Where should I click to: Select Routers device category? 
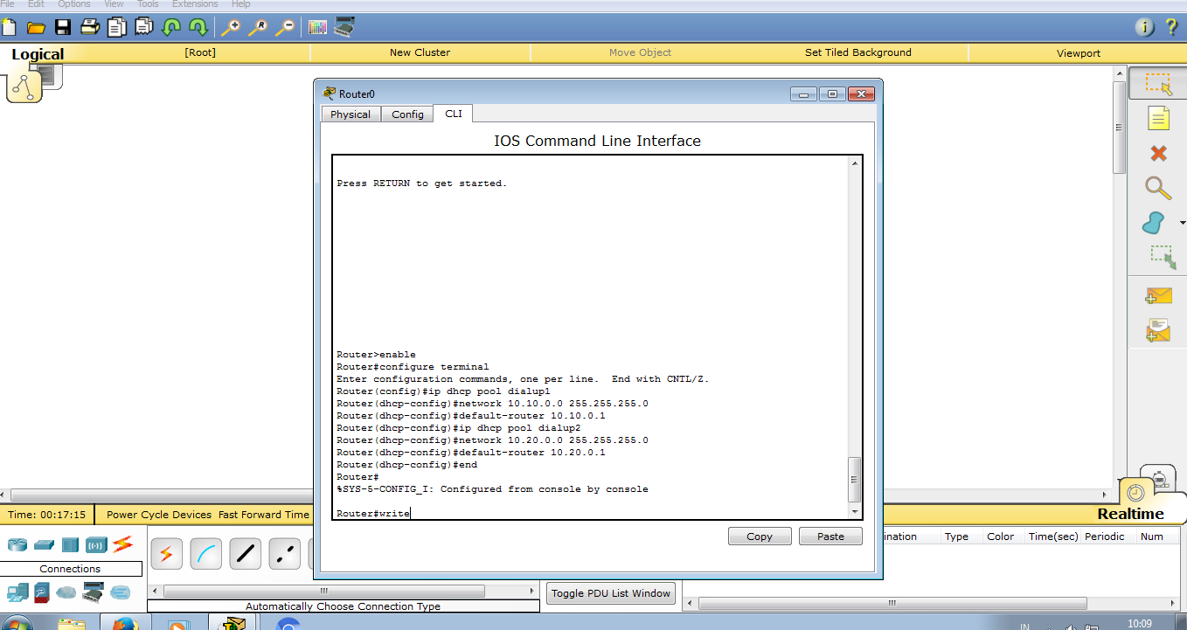coord(17,544)
